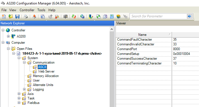Viewport: 199px width, 107px height.
Task: Expand the A3200 tree node
Action: [8, 36]
